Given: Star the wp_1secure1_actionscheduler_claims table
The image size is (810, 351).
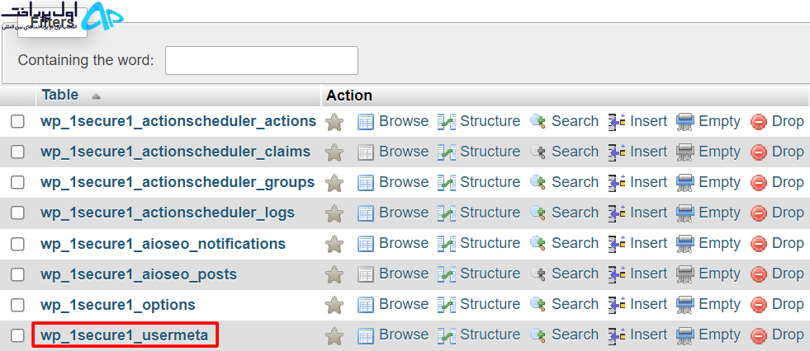Looking at the screenshot, I should pos(334,152).
